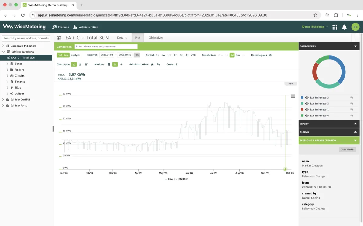Collapse the Components panel
The height and width of the screenshot is (226, 363).
tap(355, 46)
